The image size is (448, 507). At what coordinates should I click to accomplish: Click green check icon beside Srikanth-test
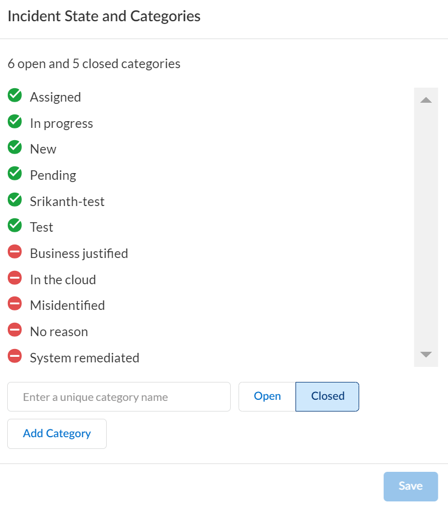[x=15, y=200]
